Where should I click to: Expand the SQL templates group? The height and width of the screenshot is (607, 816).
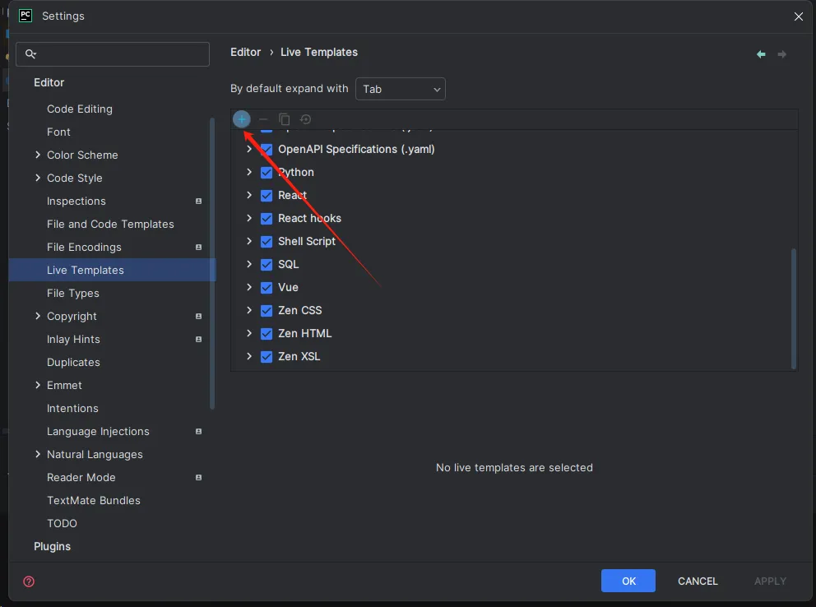click(x=249, y=264)
